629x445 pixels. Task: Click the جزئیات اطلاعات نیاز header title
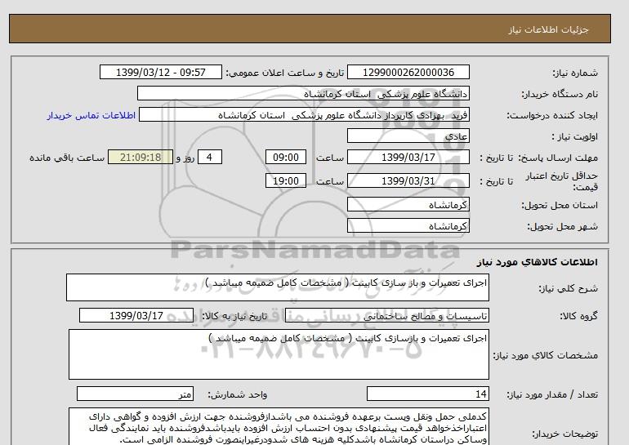tap(548, 29)
